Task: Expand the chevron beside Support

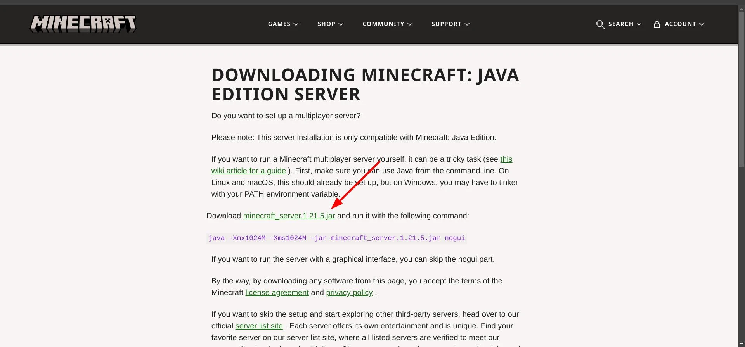Action: click(467, 24)
